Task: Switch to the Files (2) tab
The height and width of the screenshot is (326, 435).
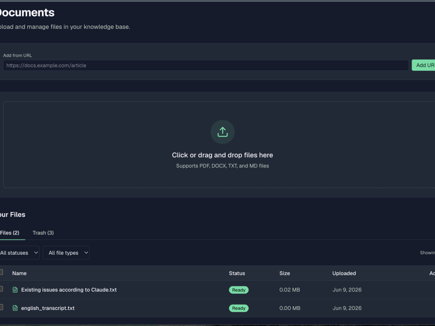Action: point(10,233)
